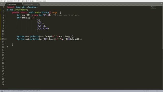Open the Tools menu

tap(28, 1)
